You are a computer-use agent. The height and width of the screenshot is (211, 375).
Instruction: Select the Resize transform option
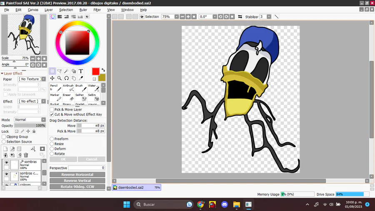[52, 144]
